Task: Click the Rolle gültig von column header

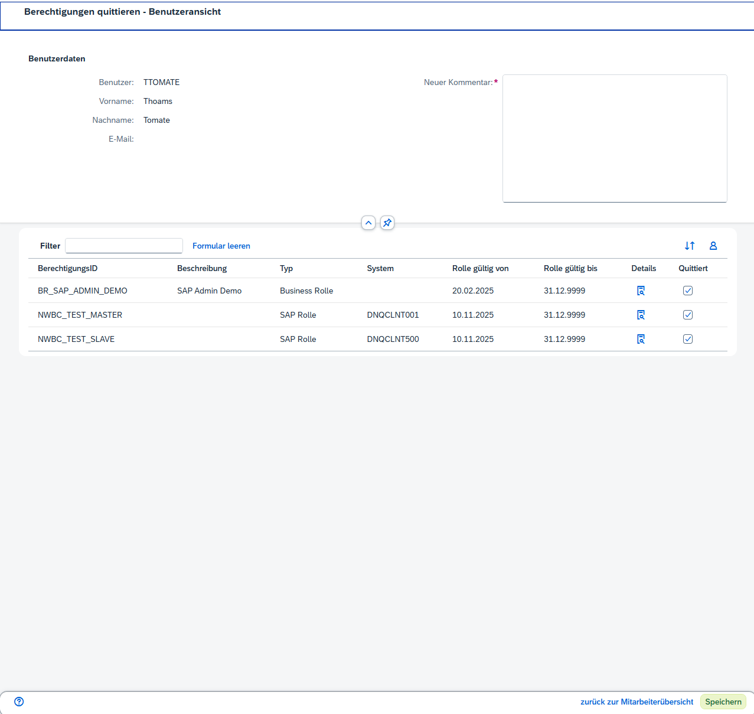Action: pyautogui.click(x=480, y=268)
